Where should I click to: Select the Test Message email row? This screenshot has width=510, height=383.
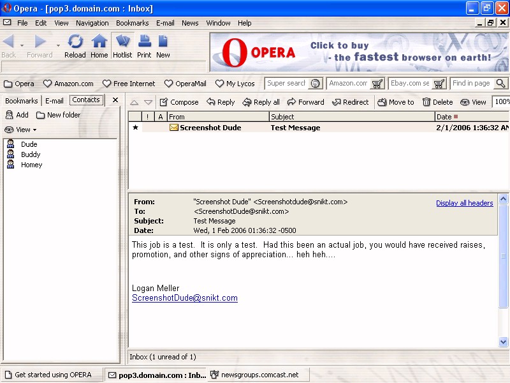(x=319, y=128)
